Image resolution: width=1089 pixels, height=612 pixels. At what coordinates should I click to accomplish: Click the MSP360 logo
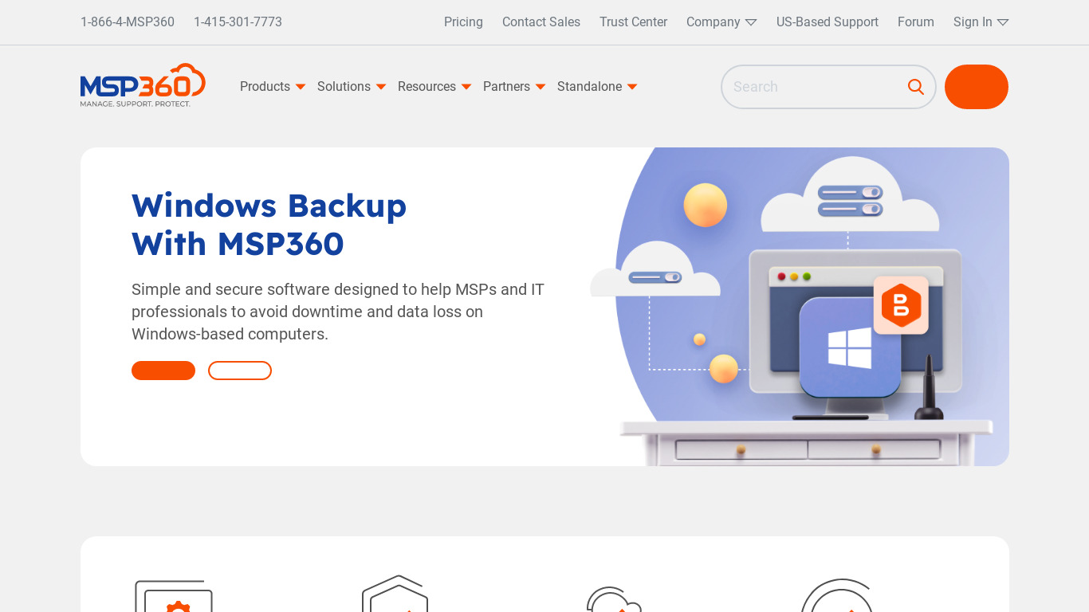143,85
